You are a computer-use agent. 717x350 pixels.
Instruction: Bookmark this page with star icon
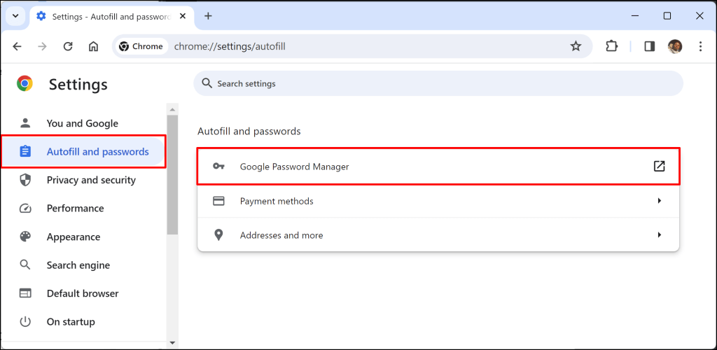[576, 46]
